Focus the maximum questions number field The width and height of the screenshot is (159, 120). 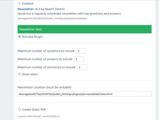click(x=81, y=51)
